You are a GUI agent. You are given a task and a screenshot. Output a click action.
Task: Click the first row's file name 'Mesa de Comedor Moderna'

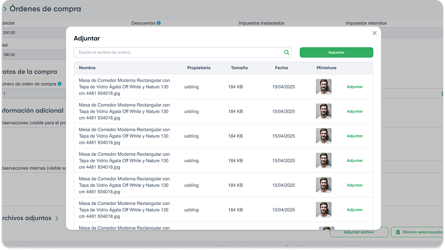(124, 87)
